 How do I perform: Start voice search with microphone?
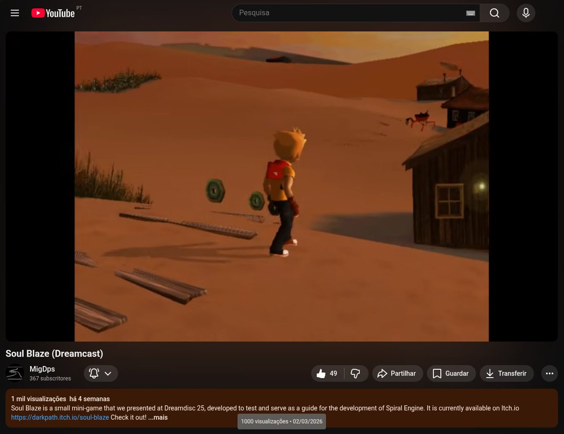pyautogui.click(x=526, y=13)
